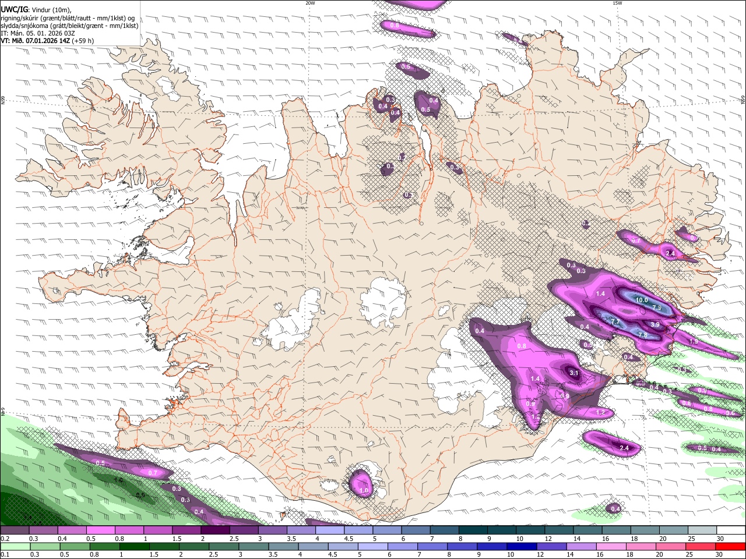
Task: Select lower legend violet swatch at 12
Action: click(x=552, y=546)
